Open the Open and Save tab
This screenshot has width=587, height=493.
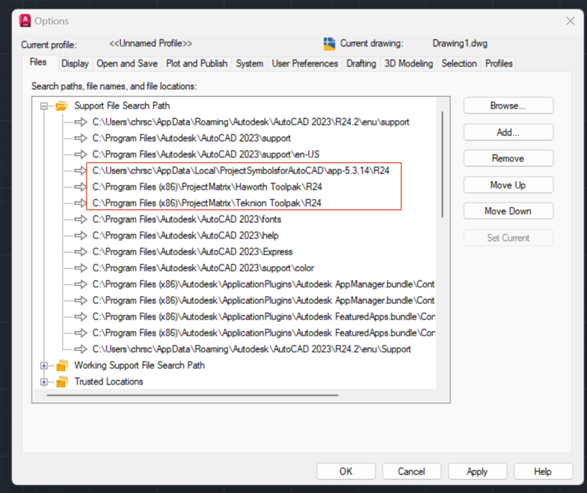[127, 63]
